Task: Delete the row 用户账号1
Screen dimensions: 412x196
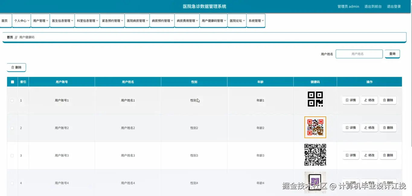Action: [388, 100]
